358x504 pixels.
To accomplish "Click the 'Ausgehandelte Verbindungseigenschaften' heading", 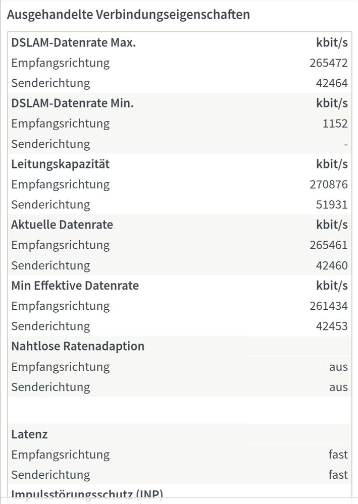I will (128, 15).
